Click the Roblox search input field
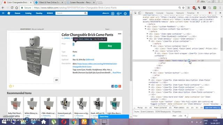The height and width of the screenshot is (125, 223). [x=70, y=13]
